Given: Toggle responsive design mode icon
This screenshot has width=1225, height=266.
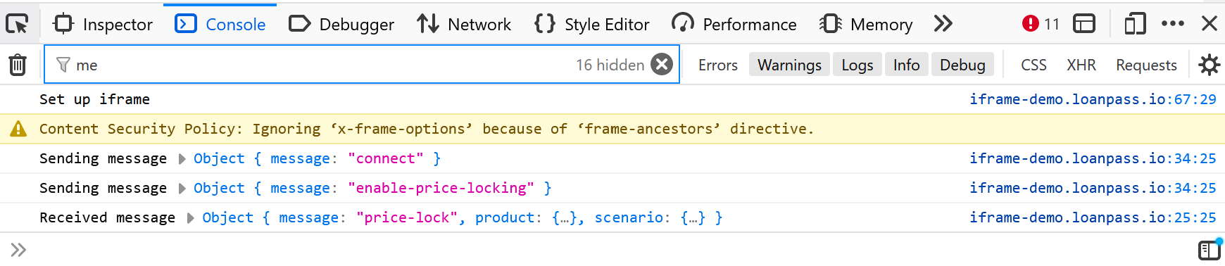Looking at the screenshot, I should point(1135,24).
